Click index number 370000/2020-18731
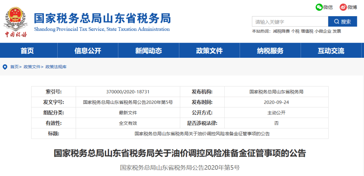364x176 pixels. tap(128, 92)
